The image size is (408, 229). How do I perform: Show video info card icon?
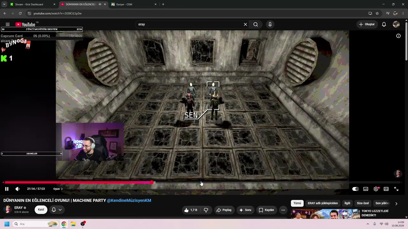tap(398, 36)
